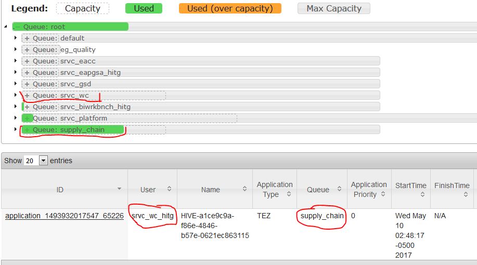Select the Queue: srvc_biwrkbnch_hitg bar
This screenshot has height=265, width=477.
(201, 107)
